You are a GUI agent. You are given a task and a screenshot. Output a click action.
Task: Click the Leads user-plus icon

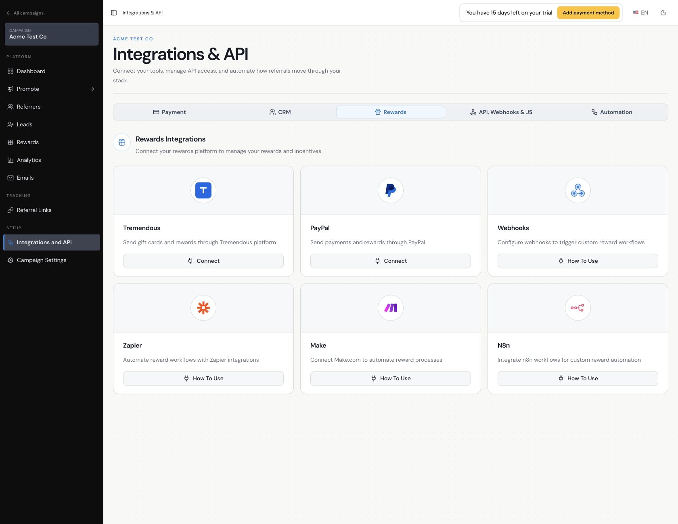(10, 124)
